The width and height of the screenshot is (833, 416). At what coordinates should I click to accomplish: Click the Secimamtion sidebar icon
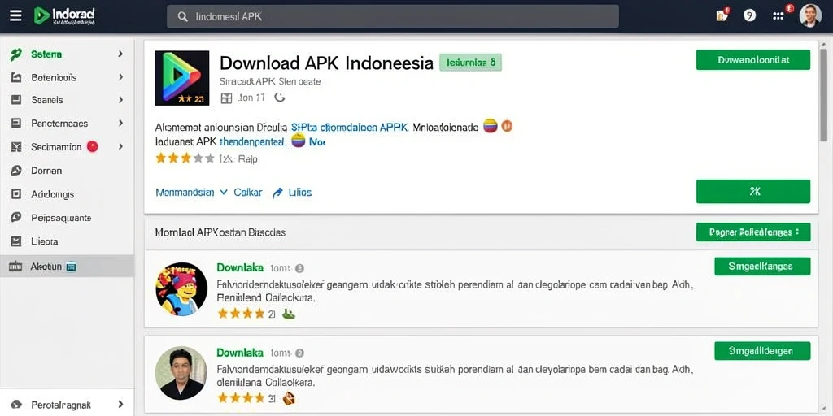(x=16, y=147)
